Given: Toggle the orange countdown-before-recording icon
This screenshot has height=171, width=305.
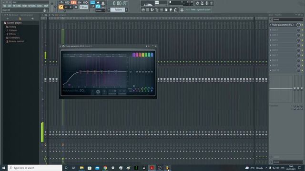Looking at the screenshot, I should click(73, 2).
